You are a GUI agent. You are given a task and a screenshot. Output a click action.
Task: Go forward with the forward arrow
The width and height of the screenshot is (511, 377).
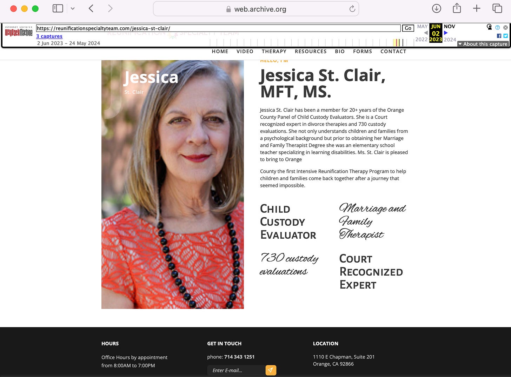pyautogui.click(x=110, y=8)
